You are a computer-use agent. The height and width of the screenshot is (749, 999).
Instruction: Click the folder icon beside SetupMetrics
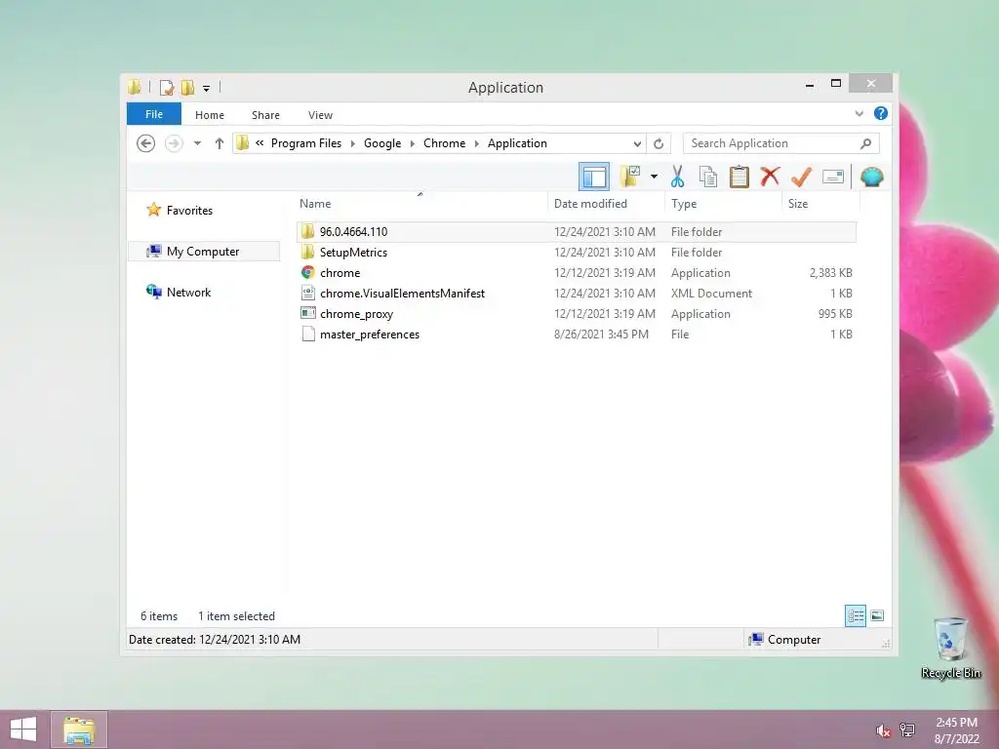click(x=307, y=252)
